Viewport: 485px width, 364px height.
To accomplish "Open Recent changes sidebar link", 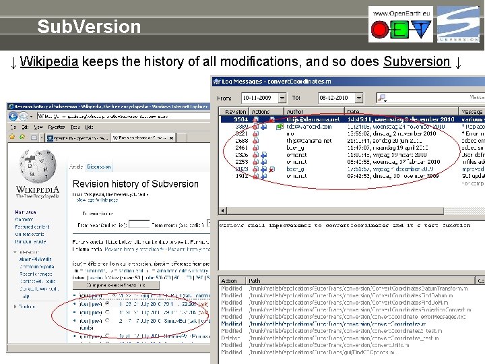I will pos(36,274).
